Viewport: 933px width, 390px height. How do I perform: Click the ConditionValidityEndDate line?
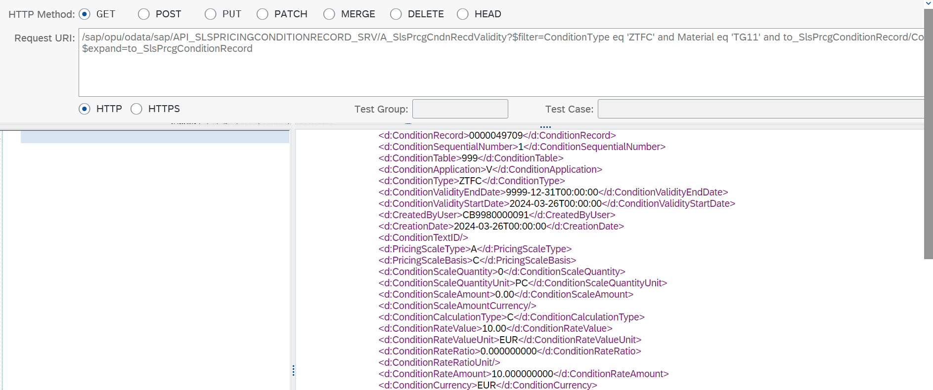553,192
